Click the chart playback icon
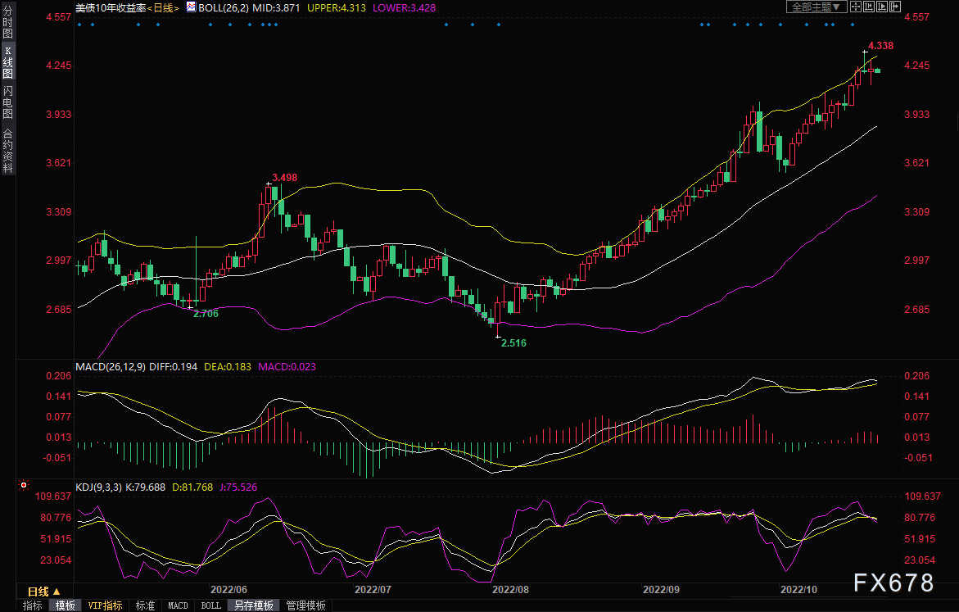 pos(883,7)
